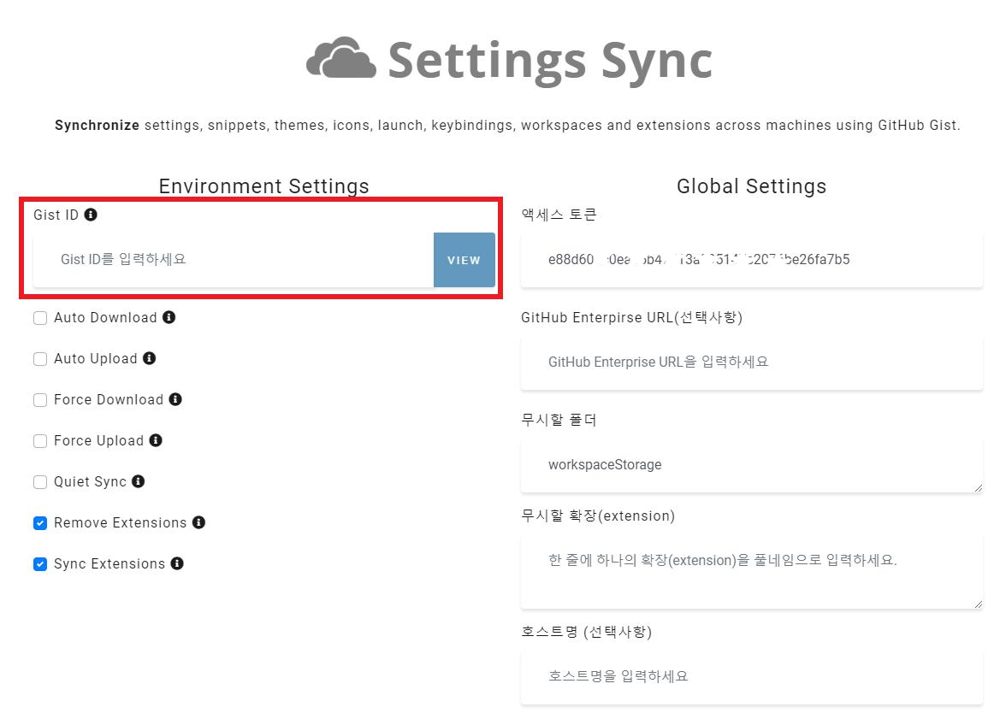Viewport: 1006px width, 713px height.
Task: Click the Quiet Sync info icon
Action: pos(139,481)
